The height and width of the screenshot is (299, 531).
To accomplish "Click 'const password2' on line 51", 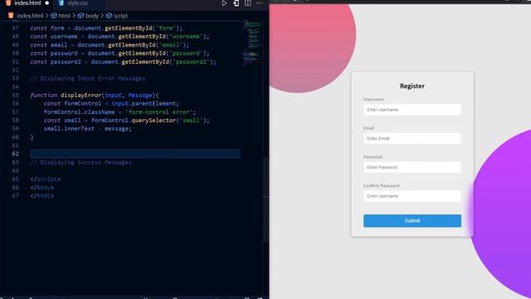I will 56,61.
